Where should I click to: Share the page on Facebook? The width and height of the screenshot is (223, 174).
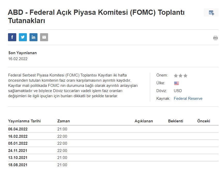click(12, 37)
